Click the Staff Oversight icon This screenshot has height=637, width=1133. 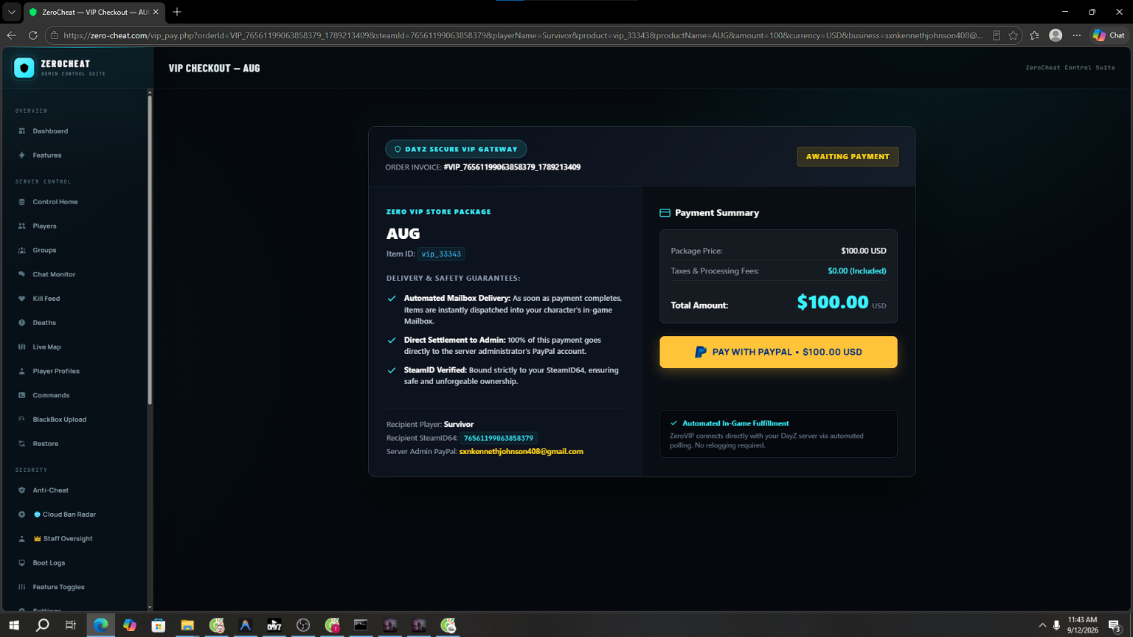21,539
